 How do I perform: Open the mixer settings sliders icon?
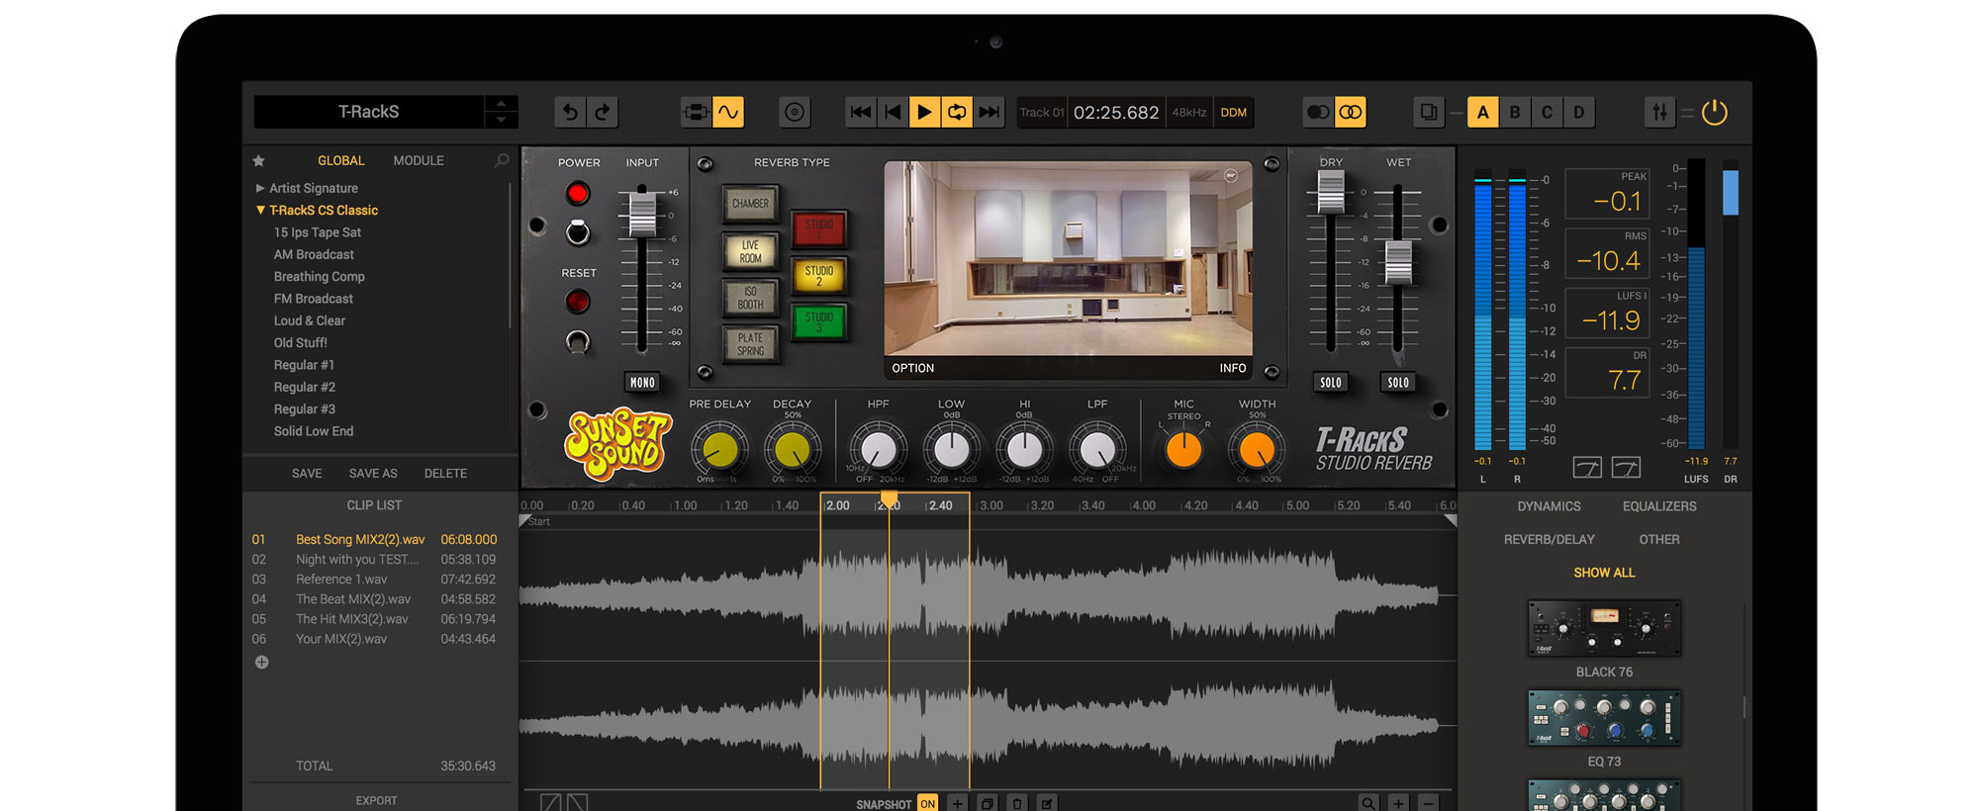pyautogui.click(x=1659, y=113)
